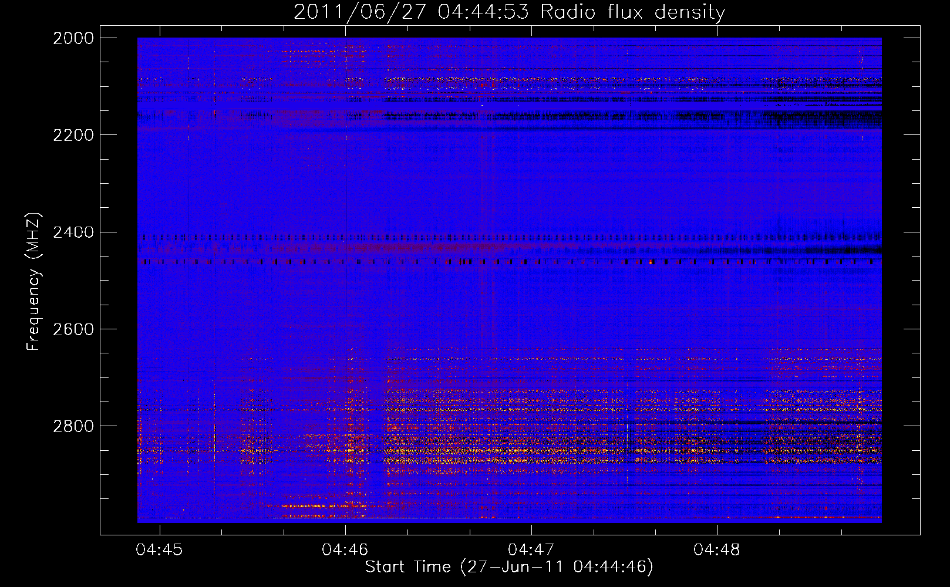Screen dimensions: 950x587
Task: Click the 04:46 time tick label
Action: coord(345,550)
